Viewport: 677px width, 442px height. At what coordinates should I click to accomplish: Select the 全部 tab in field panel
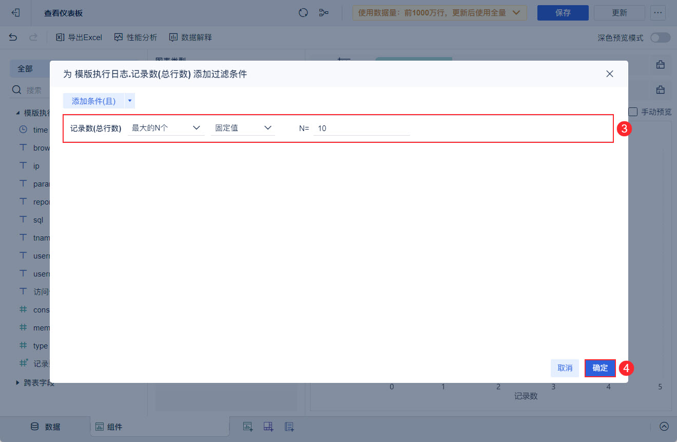click(x=25, y=68)
